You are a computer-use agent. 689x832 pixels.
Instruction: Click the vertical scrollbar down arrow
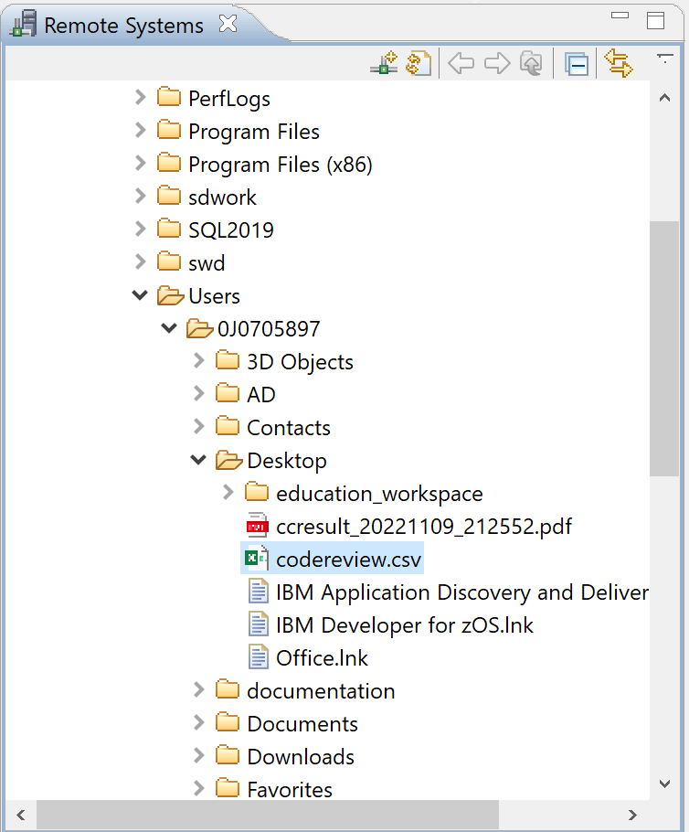(665, 784)
